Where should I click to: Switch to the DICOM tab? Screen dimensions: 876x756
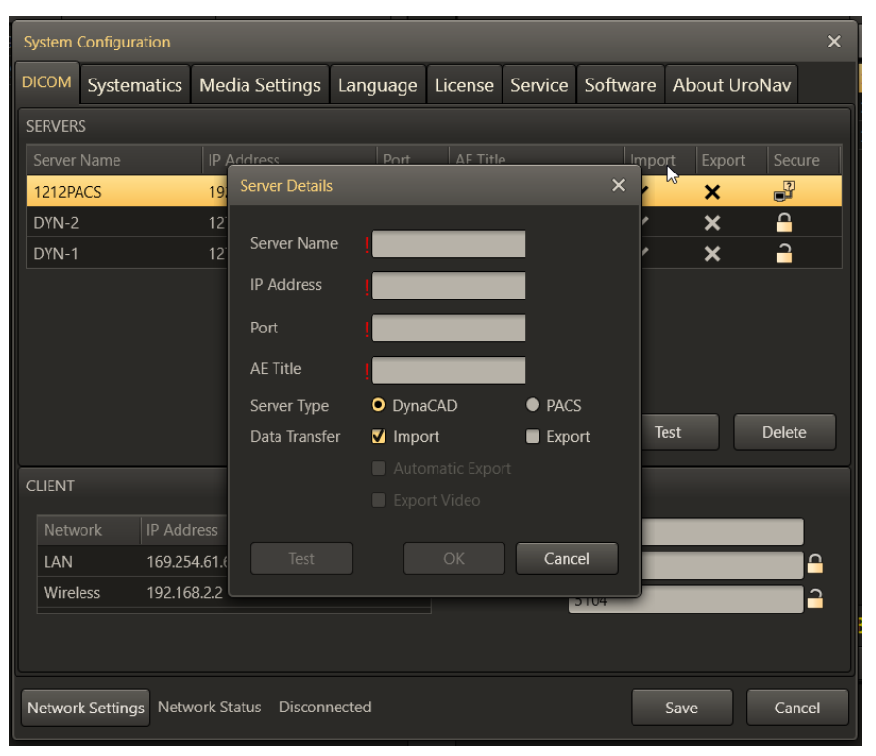(47, 82)
